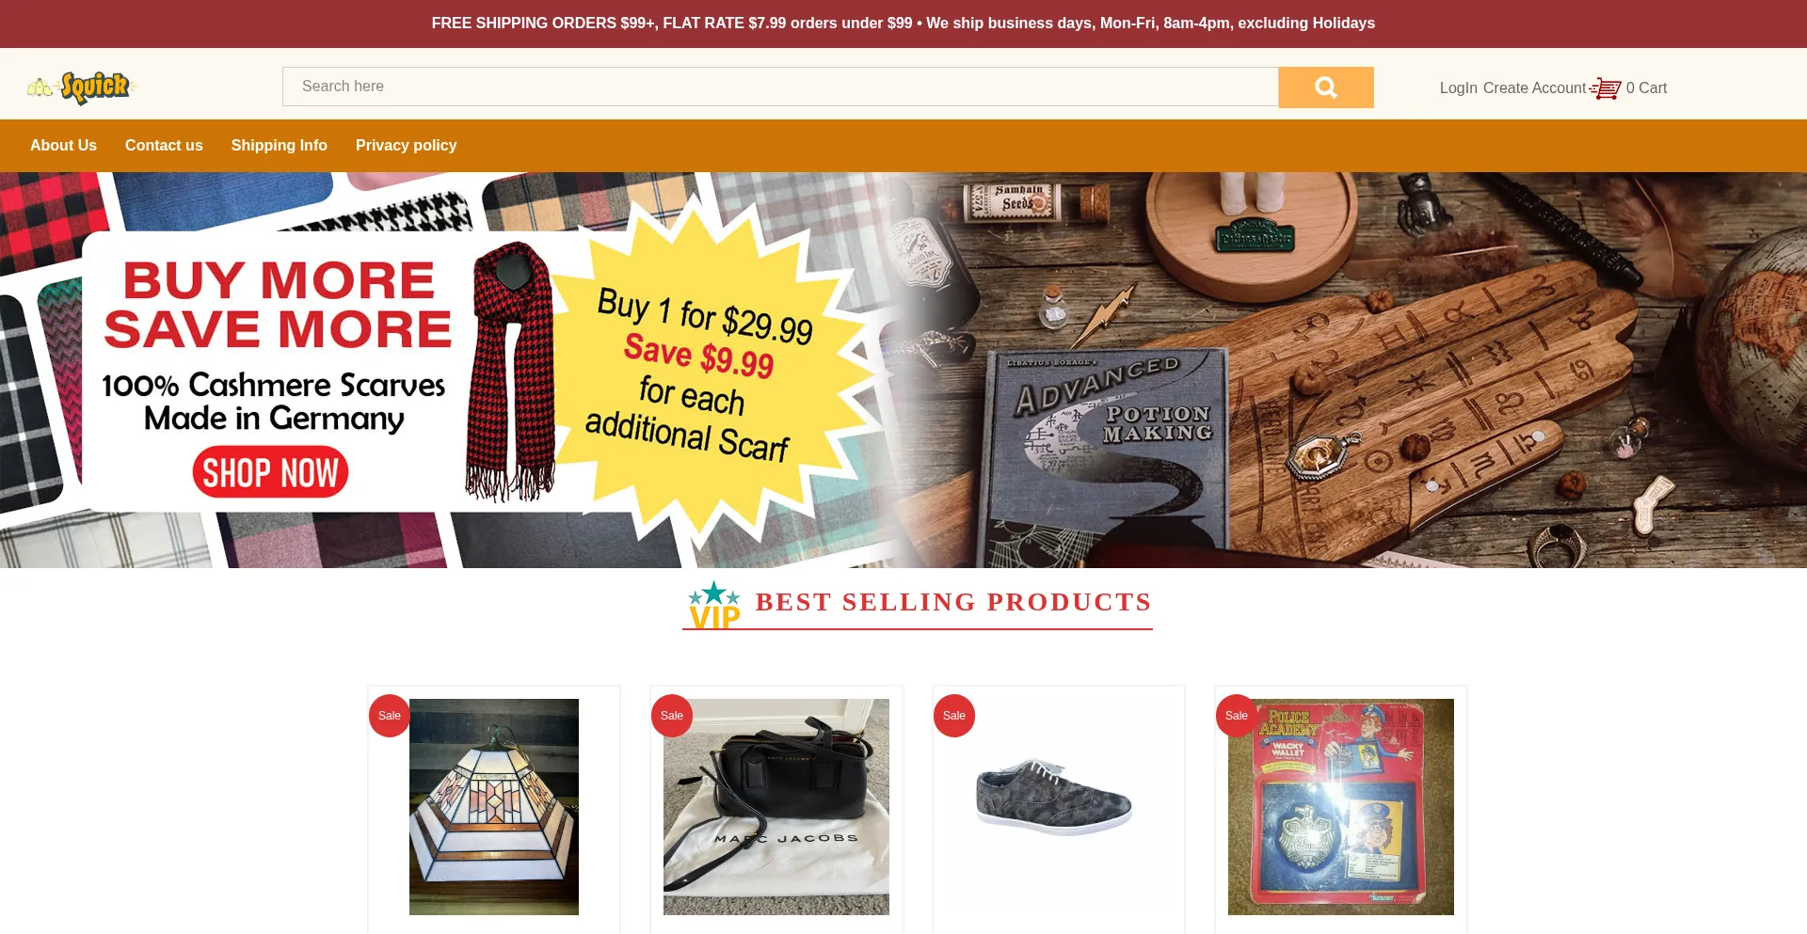Click the LogIn link
Screen dimensions: 1807x934
[1458, 88]
